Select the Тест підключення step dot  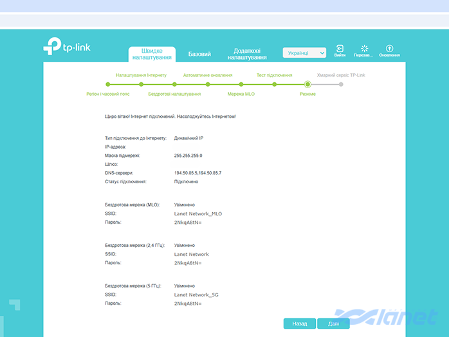tap(274, 84)
